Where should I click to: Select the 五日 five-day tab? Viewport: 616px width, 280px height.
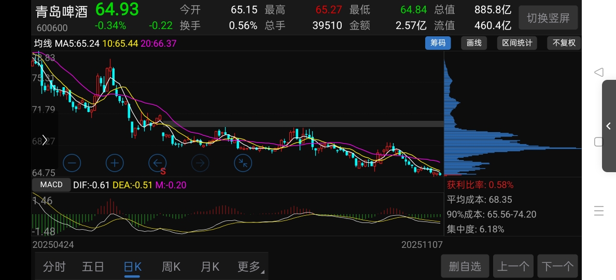(x=93, y=267)
